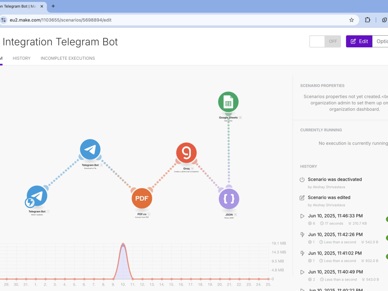Click the Edit scenario button
Screen dimensions: 388x291
[x=359, y=42]
